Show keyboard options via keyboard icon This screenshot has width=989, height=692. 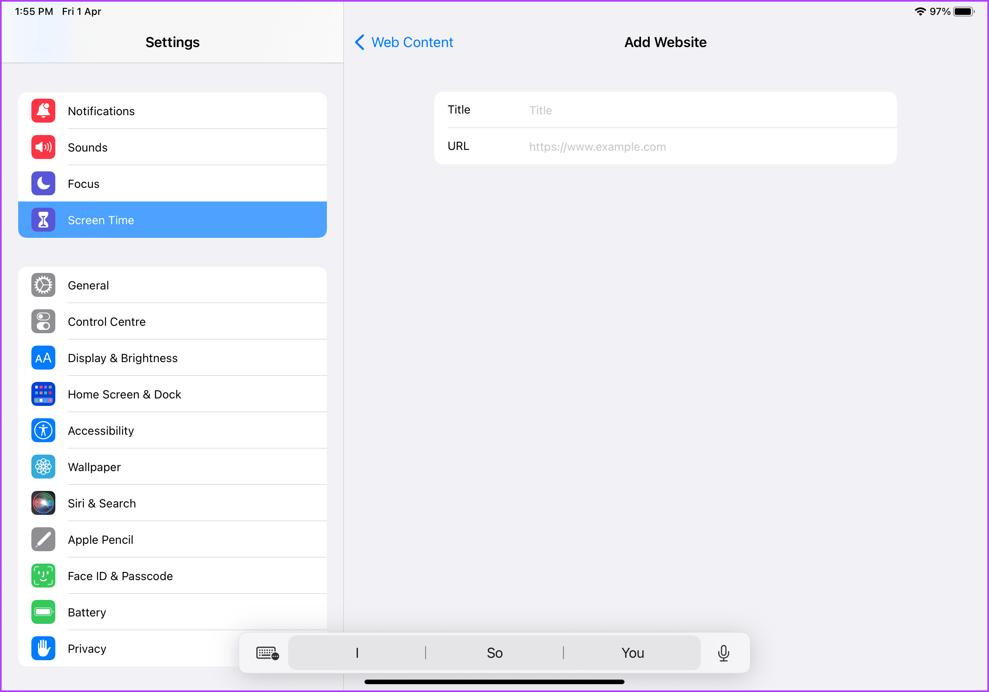click(x=267, y=653)
